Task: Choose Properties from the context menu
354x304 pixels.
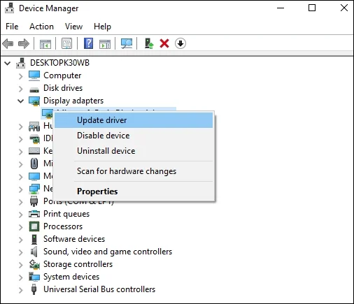Action: pyautogui.click(x=134, y=191)
